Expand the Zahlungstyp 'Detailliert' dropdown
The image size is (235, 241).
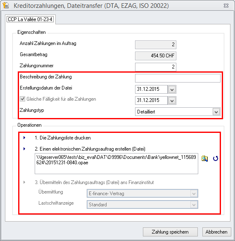216,112
